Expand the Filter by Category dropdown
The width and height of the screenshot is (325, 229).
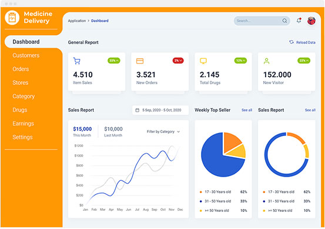[163, 132]
